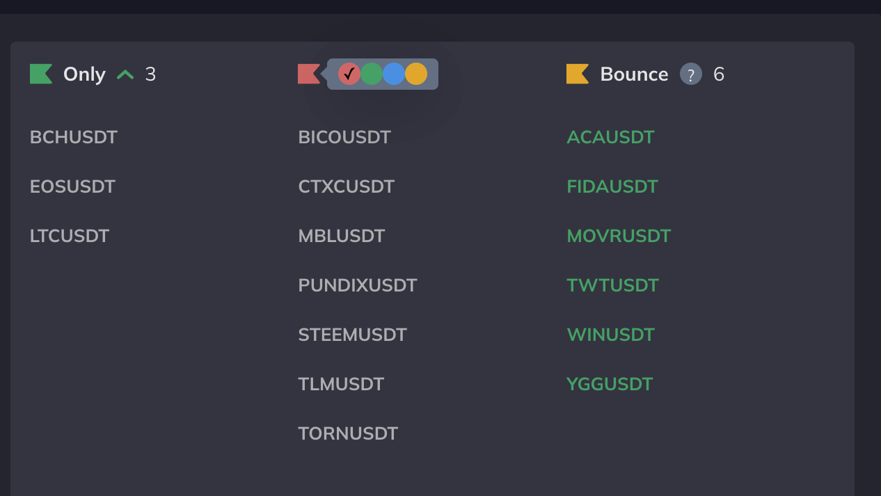Click the red flag icon
Screen dimensions: 881x496
click(308, 74)
